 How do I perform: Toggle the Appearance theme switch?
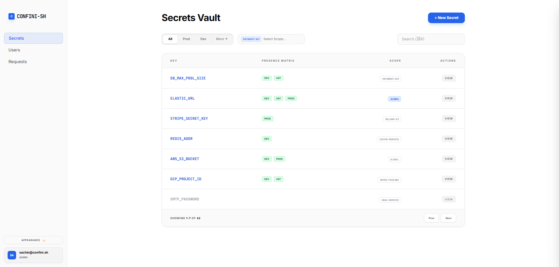click(33, 240)
